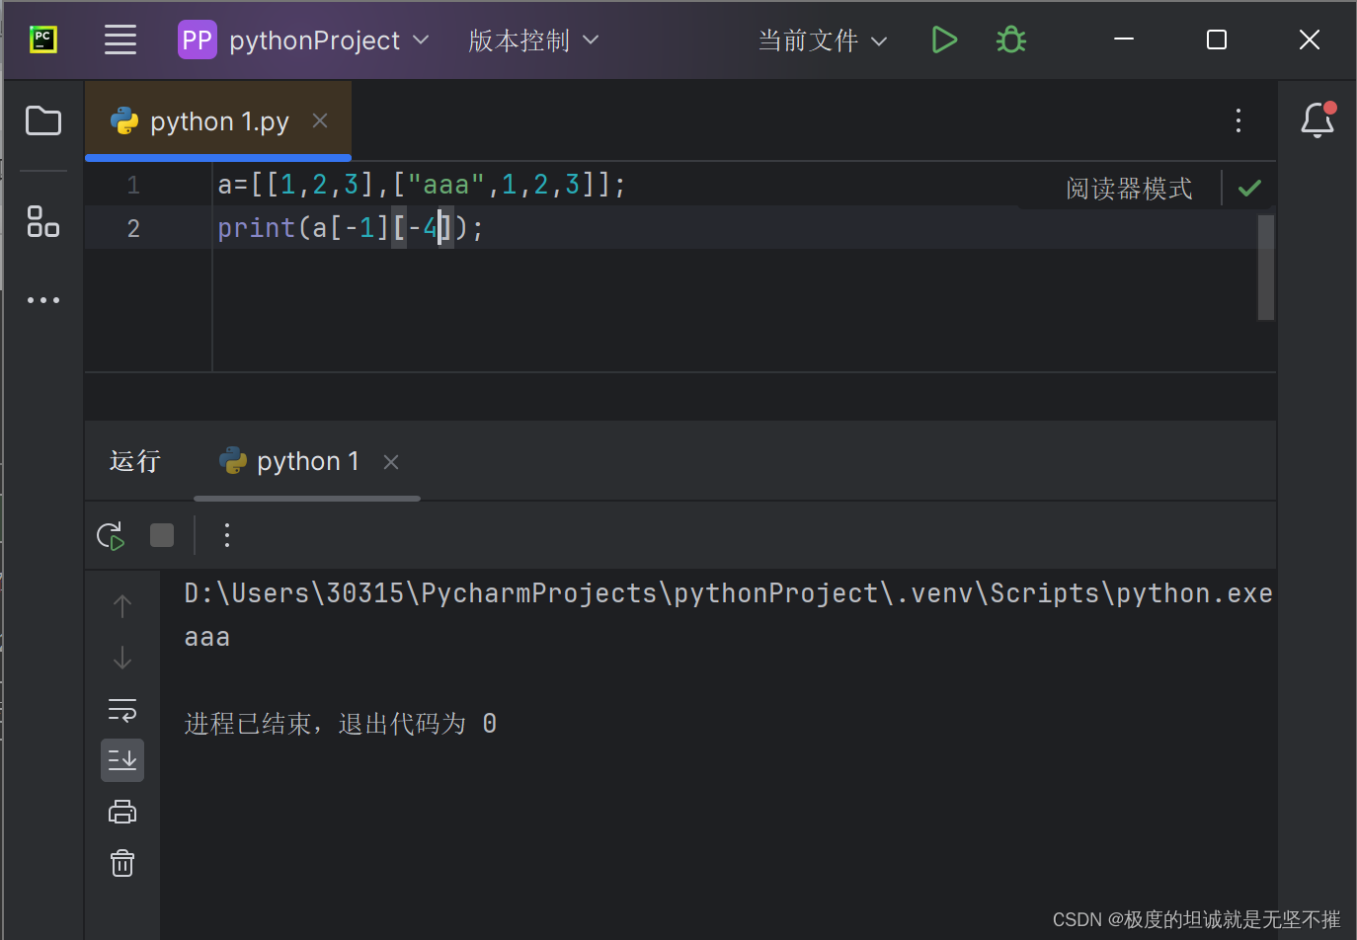This screenshot has width=1357, height=940.
Task: Open the 当前文件 run configuration dropdown
Action: tap(823, 39)
